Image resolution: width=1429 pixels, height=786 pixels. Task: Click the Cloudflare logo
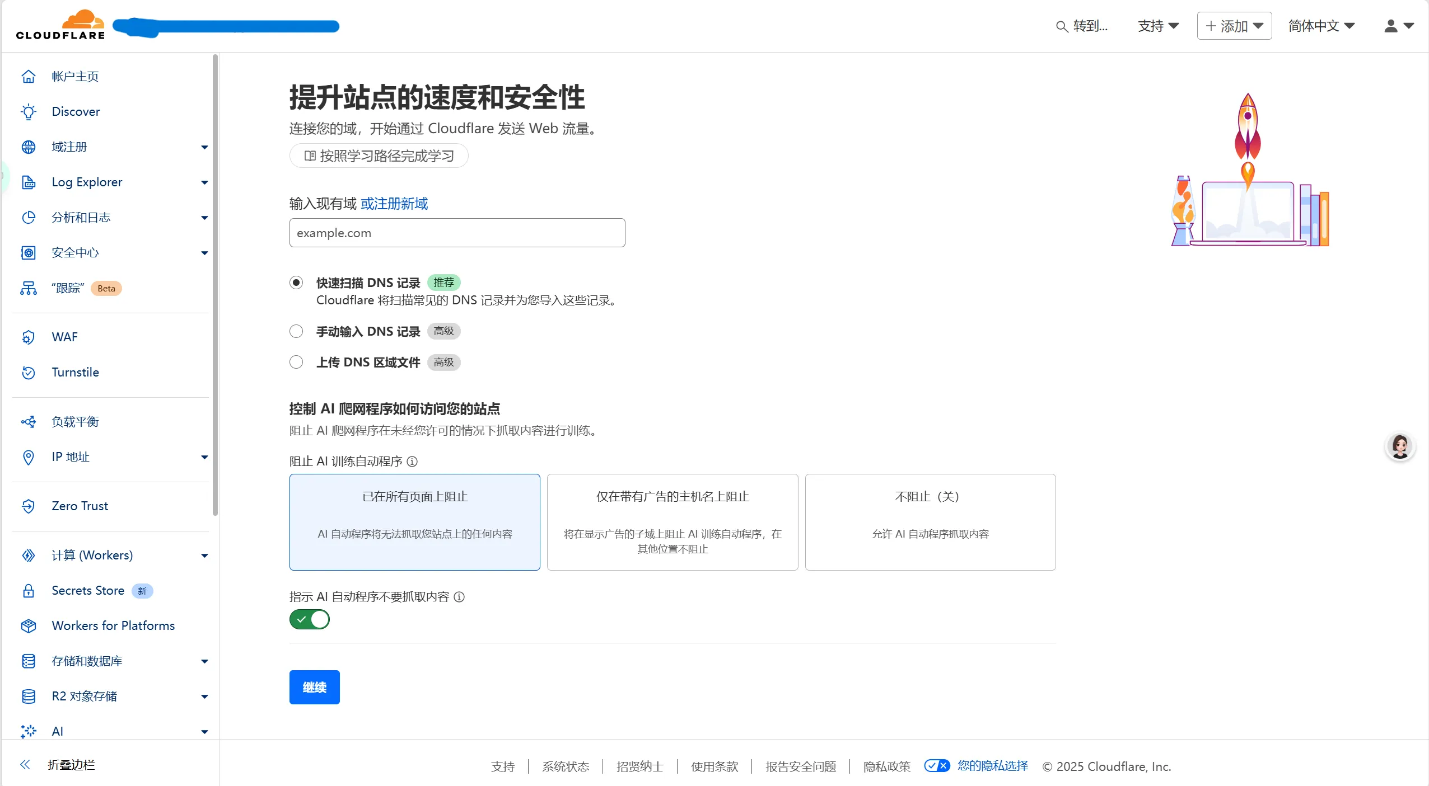(60, 25)
